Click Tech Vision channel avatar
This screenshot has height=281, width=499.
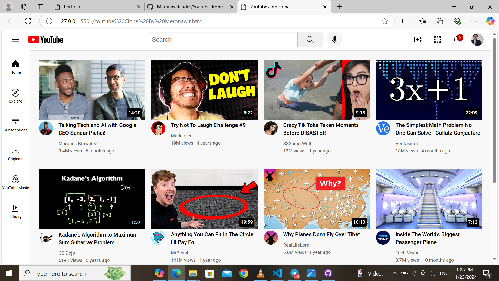[383, 238]
